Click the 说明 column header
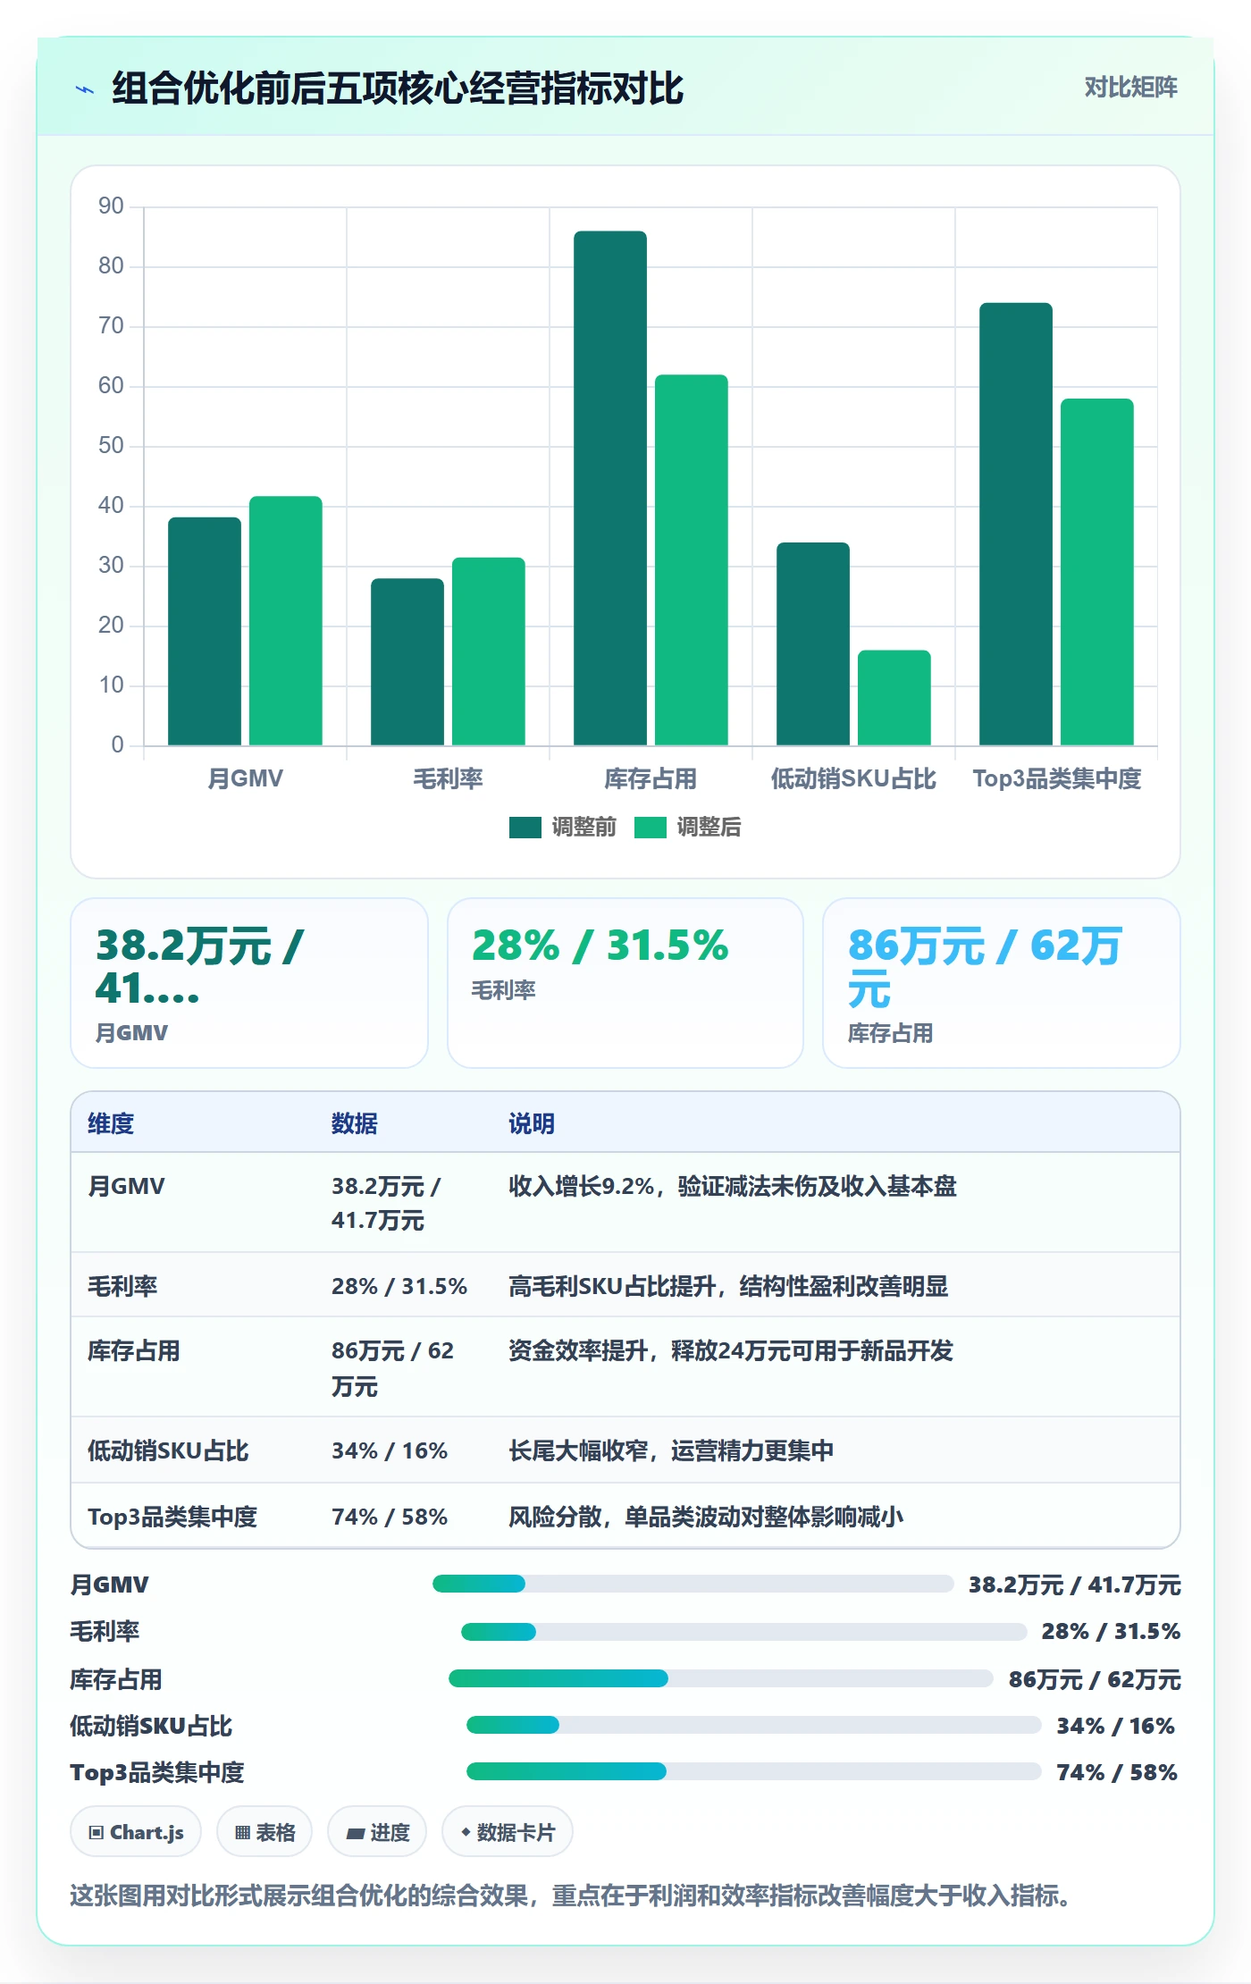This screenshot has width=1251, height=1984. click(532, 1123)
